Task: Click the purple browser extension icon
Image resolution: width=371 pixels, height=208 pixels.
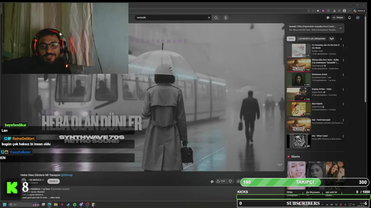Action: pyautogui.click(x=323, y=11)
